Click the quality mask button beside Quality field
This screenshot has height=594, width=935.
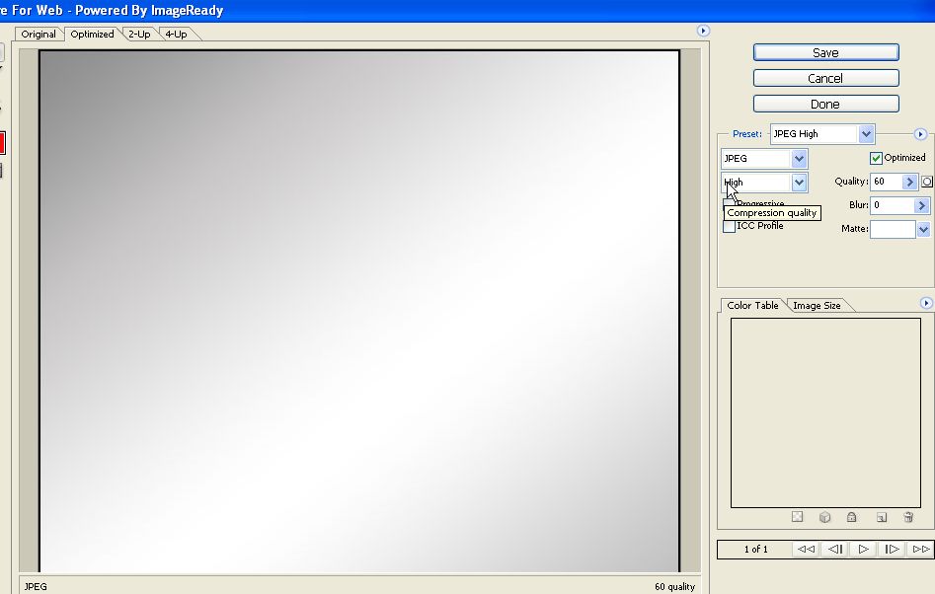(x=927, y=182)
